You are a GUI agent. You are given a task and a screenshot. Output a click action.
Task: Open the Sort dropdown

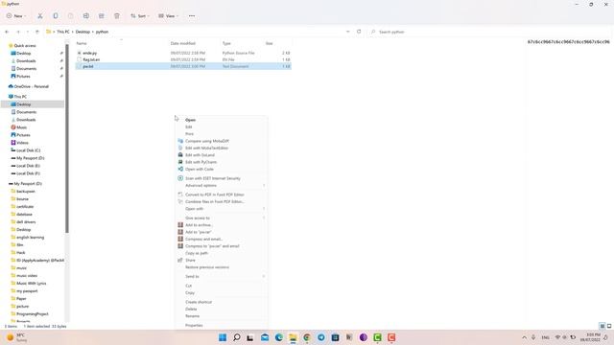click(x=140, y=16)
